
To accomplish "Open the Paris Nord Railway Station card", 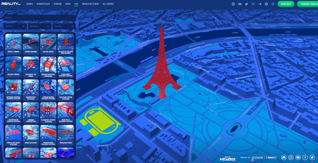I will pos(66,67).
